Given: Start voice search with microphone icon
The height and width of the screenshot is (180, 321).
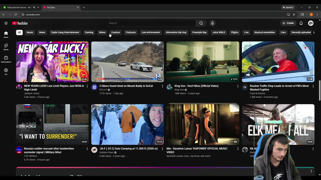Looking at the screenshot, I should pyautogui.click(x=212, y=23).
